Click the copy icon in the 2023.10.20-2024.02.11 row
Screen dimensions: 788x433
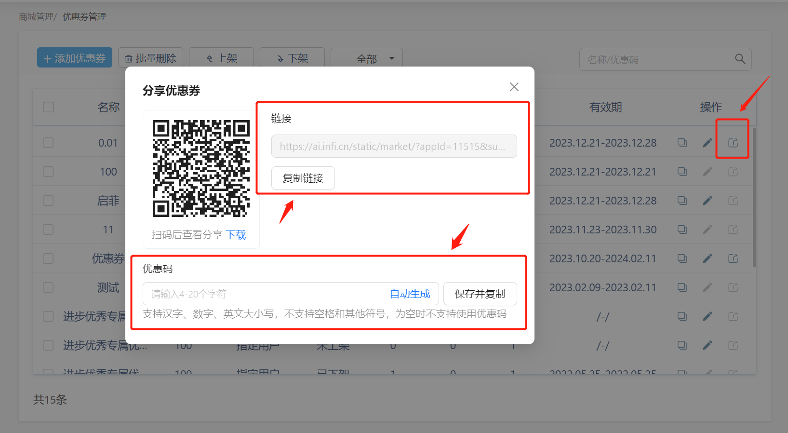pos(682,258)
